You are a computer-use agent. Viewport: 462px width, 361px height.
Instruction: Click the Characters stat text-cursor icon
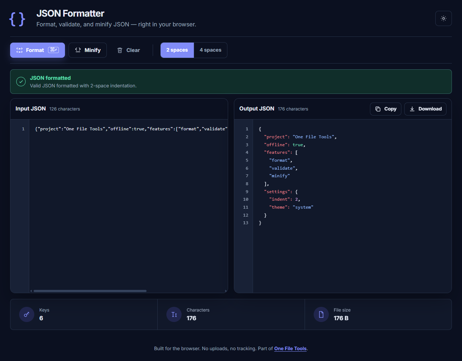(174, 314)
